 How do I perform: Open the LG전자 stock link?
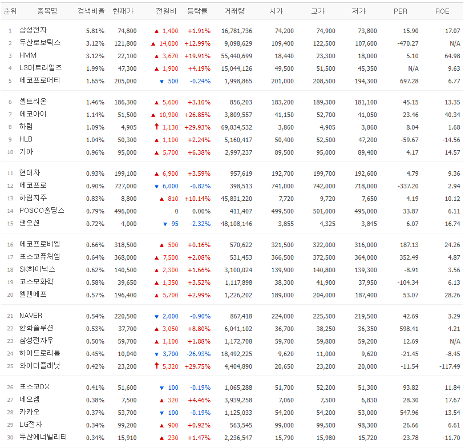tap(31, 425)
